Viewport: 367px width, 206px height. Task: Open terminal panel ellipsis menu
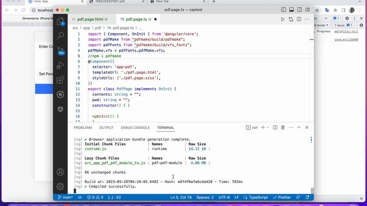[x=291, y=128]
